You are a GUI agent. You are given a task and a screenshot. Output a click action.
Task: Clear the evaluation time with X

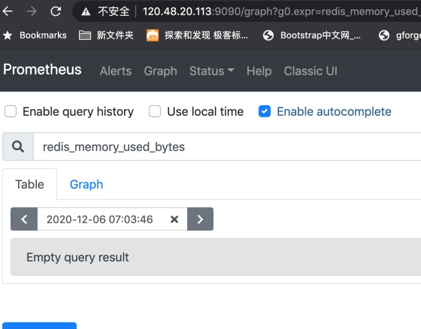pyautogui.click(x=174, y=220)
